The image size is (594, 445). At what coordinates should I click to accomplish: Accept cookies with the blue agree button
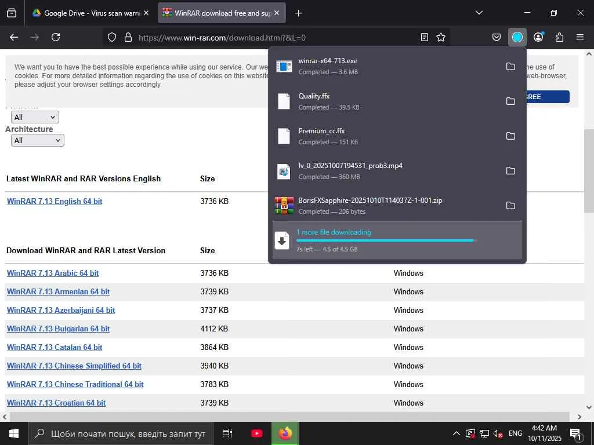(548, 97)
